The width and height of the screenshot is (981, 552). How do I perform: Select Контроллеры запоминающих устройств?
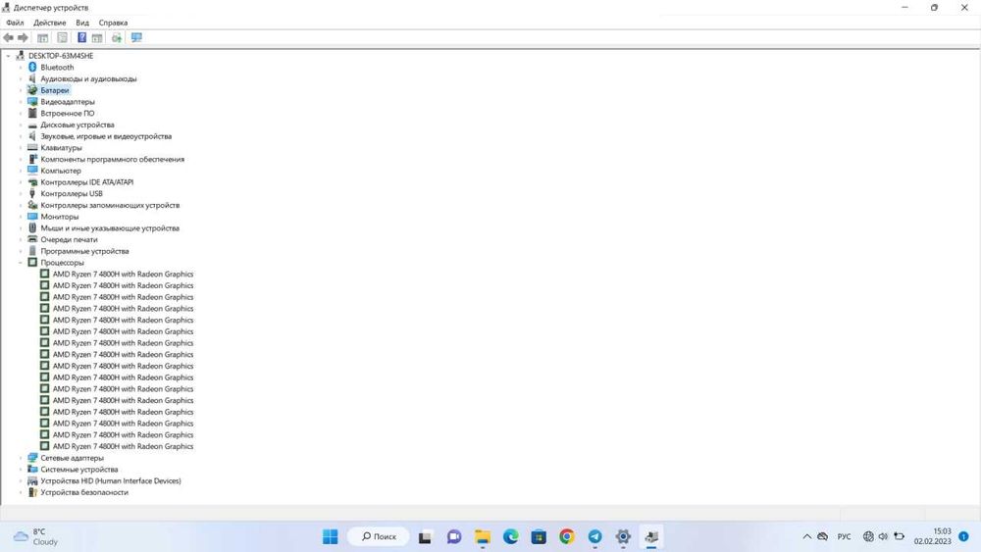(x=110, y=205)
